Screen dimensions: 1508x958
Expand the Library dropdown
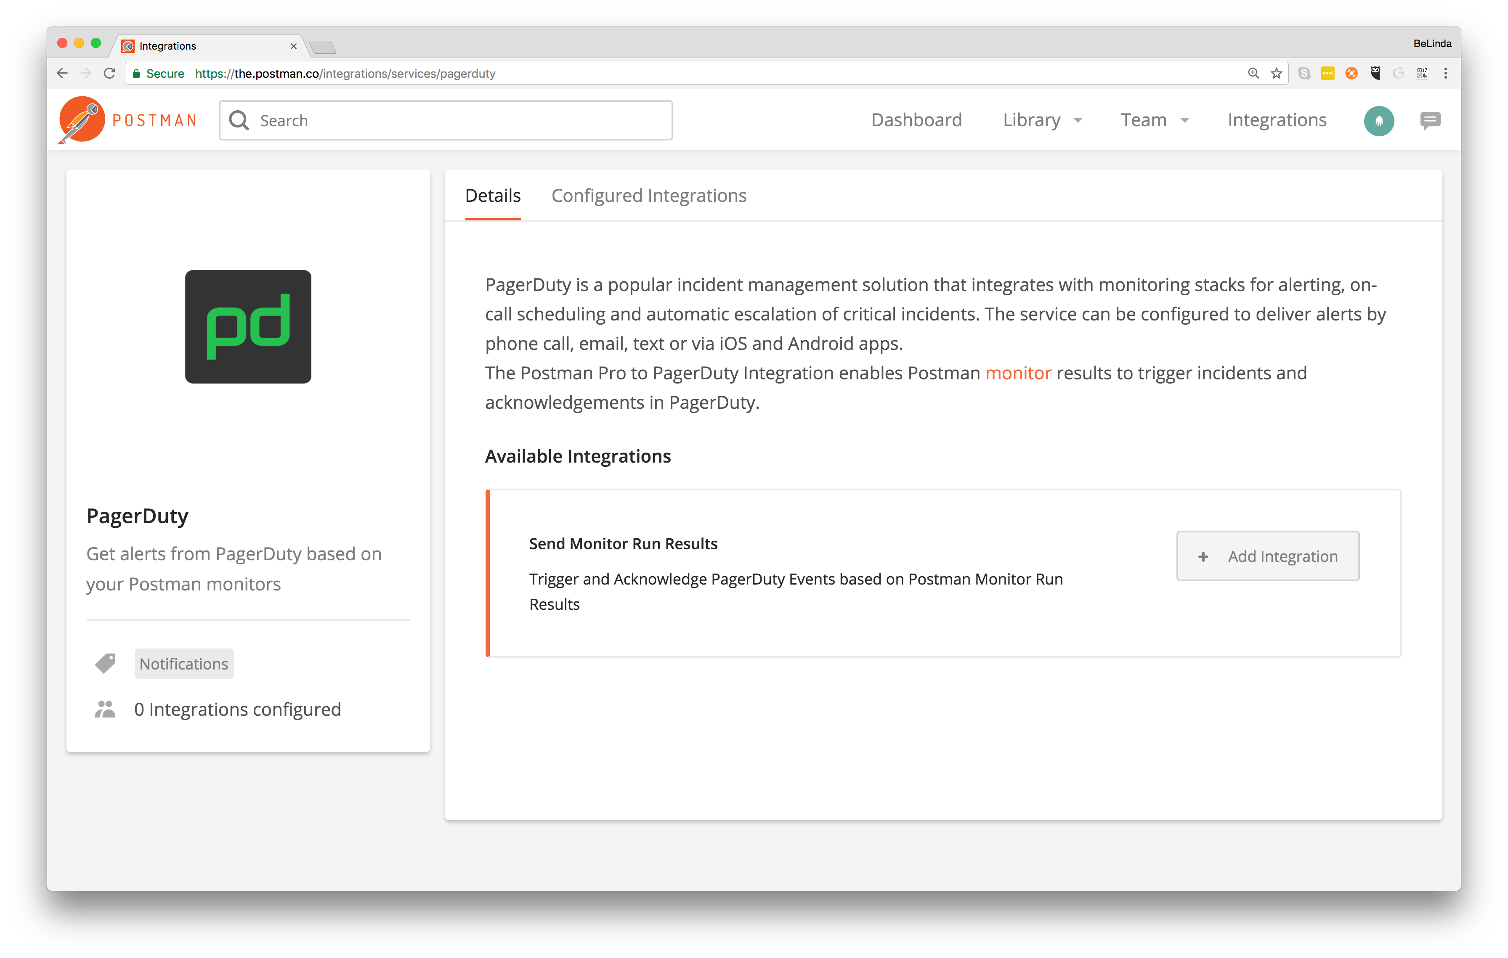[1042, 119]
